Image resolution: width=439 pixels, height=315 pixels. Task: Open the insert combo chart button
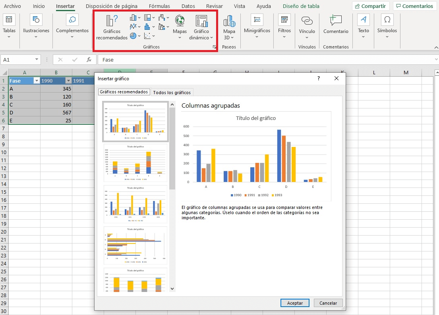[164, 27]
